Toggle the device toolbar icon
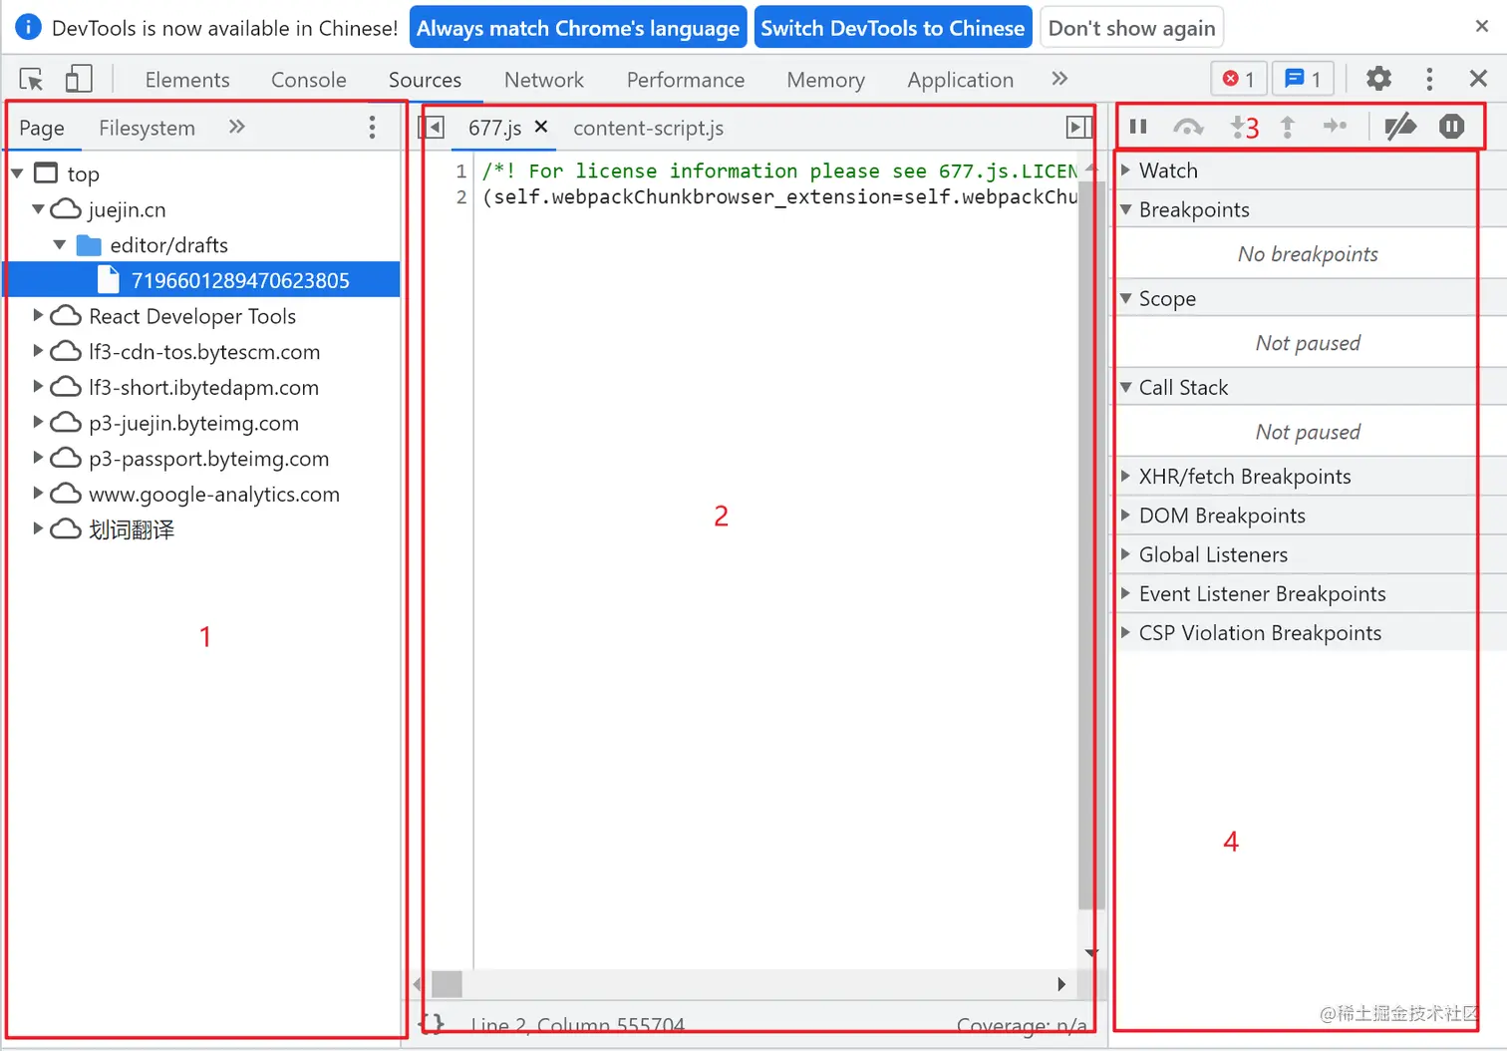 click(78, 79)
